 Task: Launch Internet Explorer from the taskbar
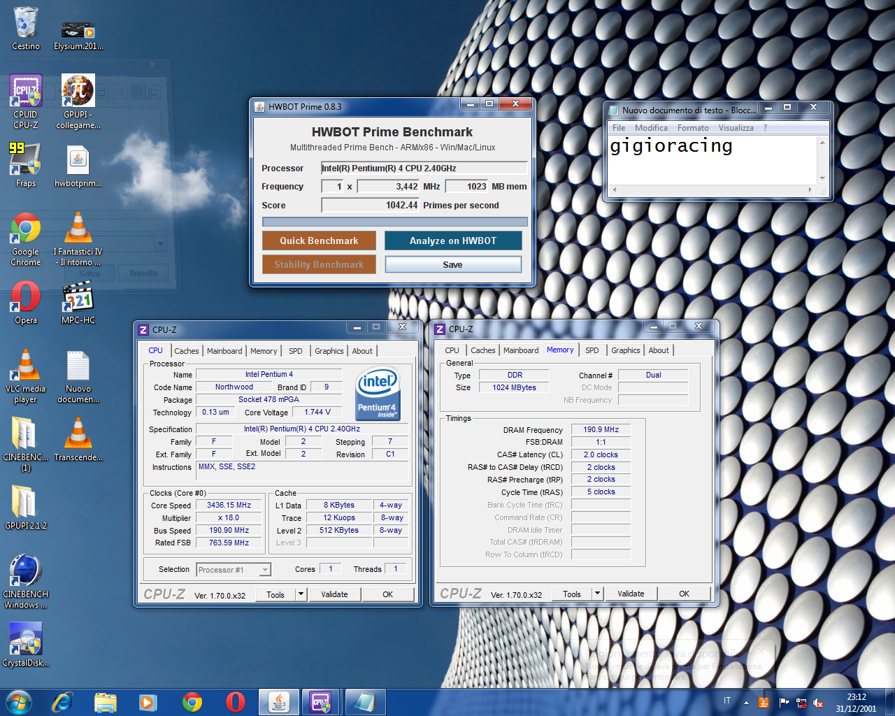tap(62, 702)
